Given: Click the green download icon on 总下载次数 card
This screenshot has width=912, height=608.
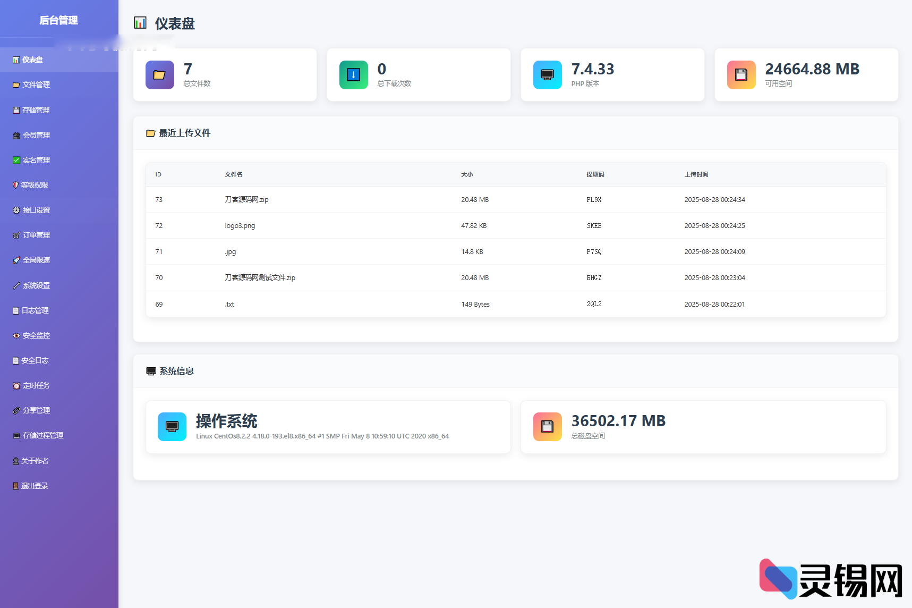Looking at the screenshot, I should [x=353, y=75].
